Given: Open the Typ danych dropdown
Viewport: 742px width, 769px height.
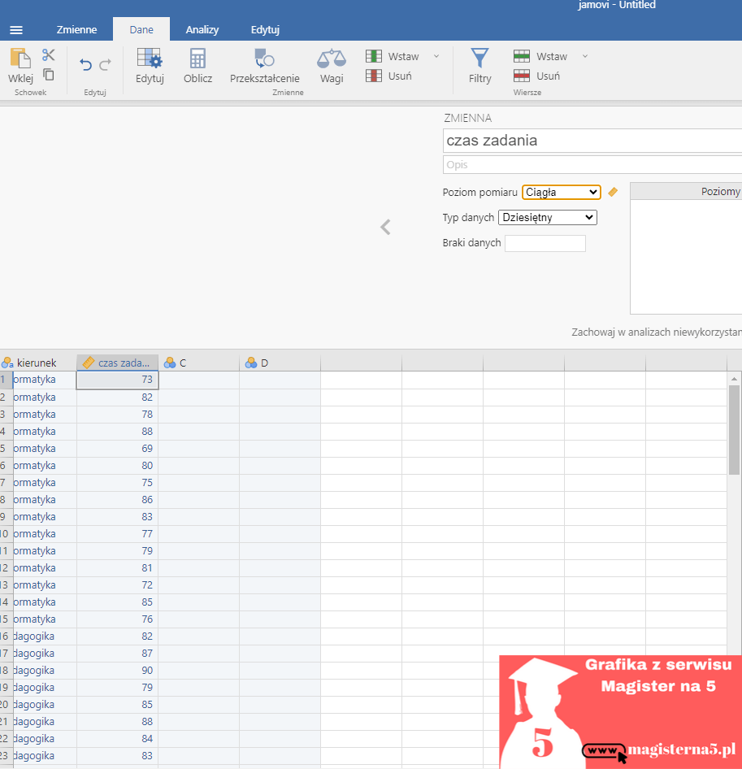Looking at the screenshot, I should pyautogui.click(x=547, y=218).
